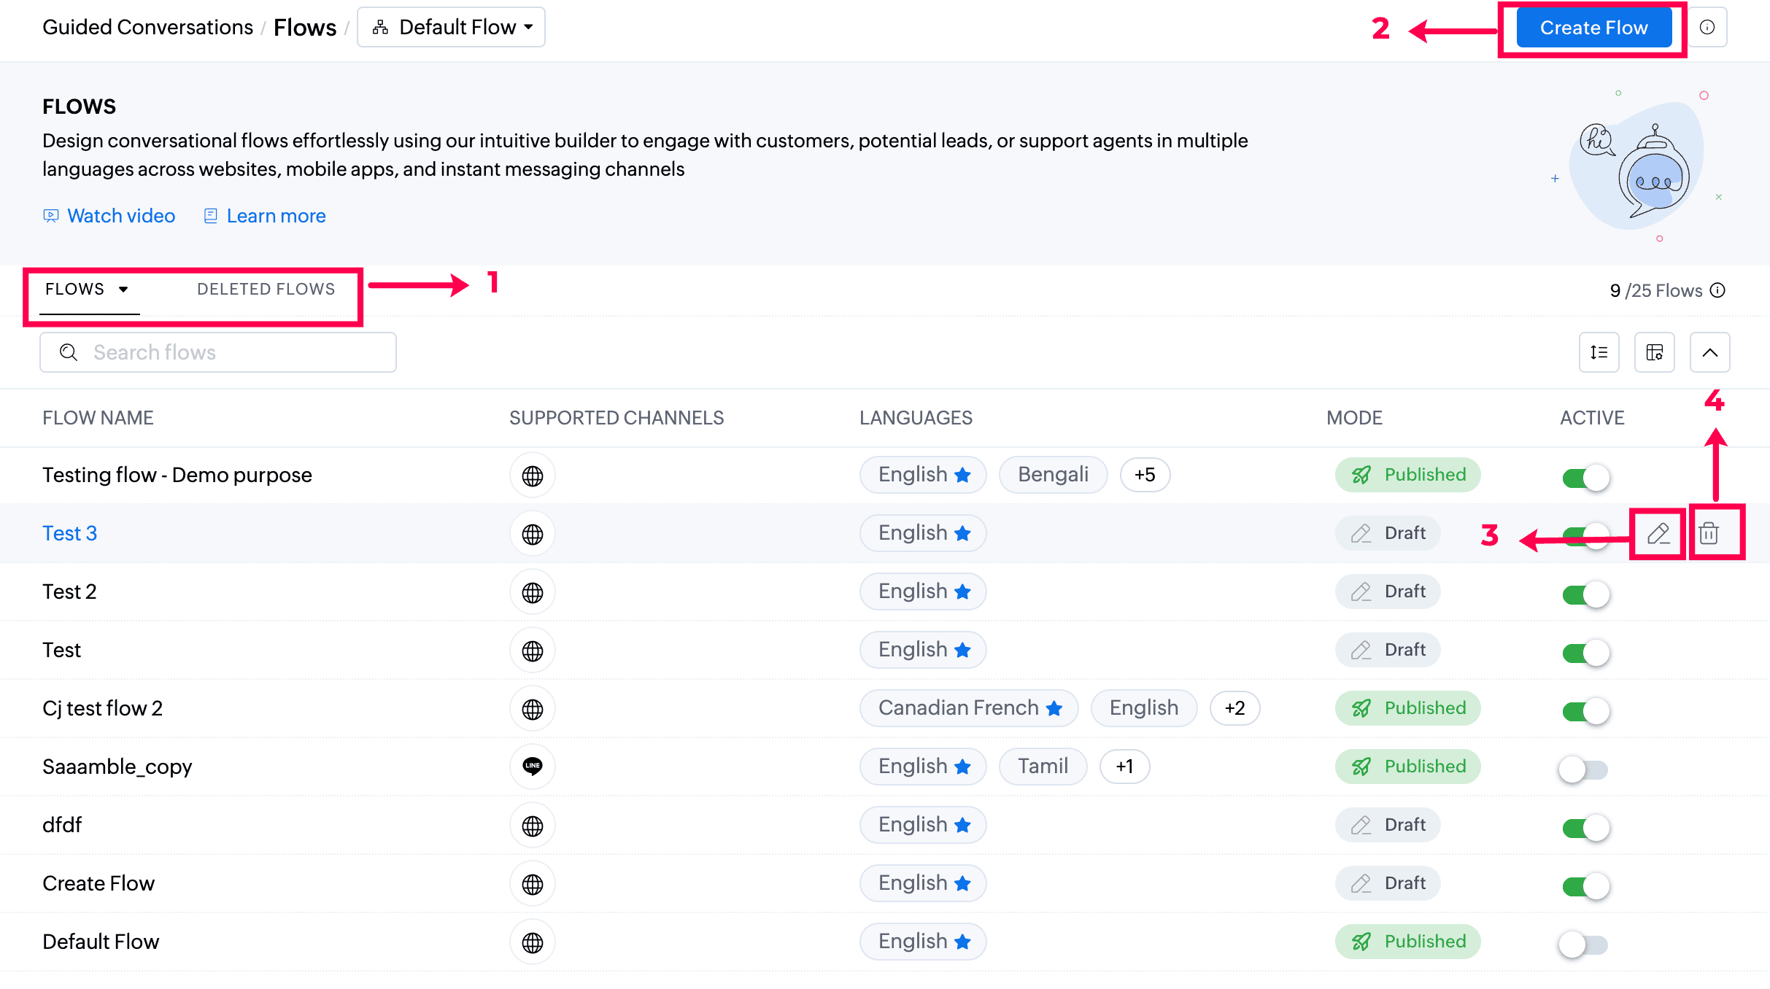
Task: Disable the Testing flow - Demo purpose toggle
Action: (1585, 478)
